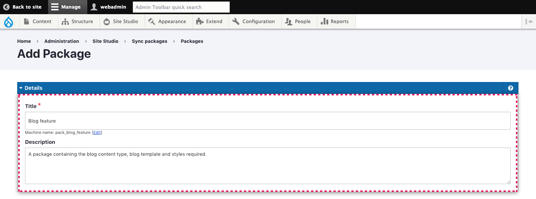Viewport: 536px width, 199px height.
Task: Go to the Extend modules page
Action: [209, 22]
